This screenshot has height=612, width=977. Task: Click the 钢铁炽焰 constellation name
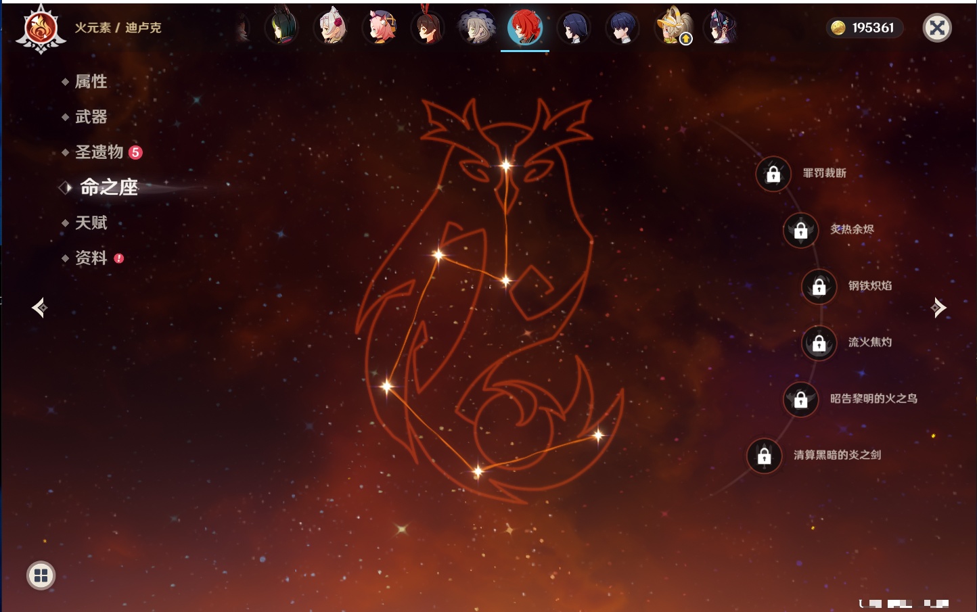point(870,285)
